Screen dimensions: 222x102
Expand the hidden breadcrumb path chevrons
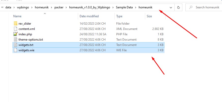(2, 7)
